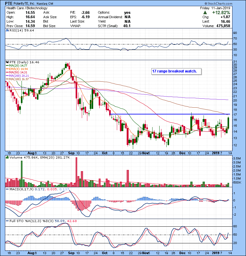246x256 pixels.
Task: Click the PTE (Daily) 16.46 chart label
Action: [x=24, y=62]
